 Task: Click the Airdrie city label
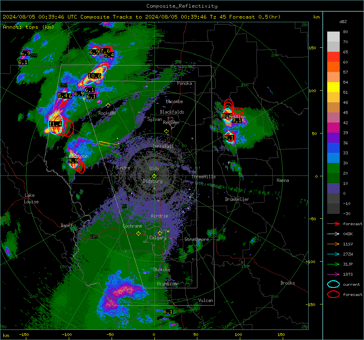pos(159,216)
